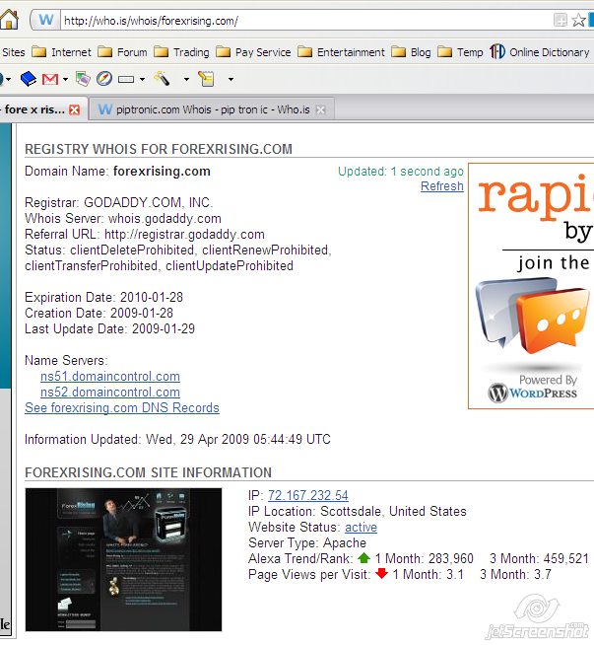Open the Online Dictionary bookmark

coord(540,52)
